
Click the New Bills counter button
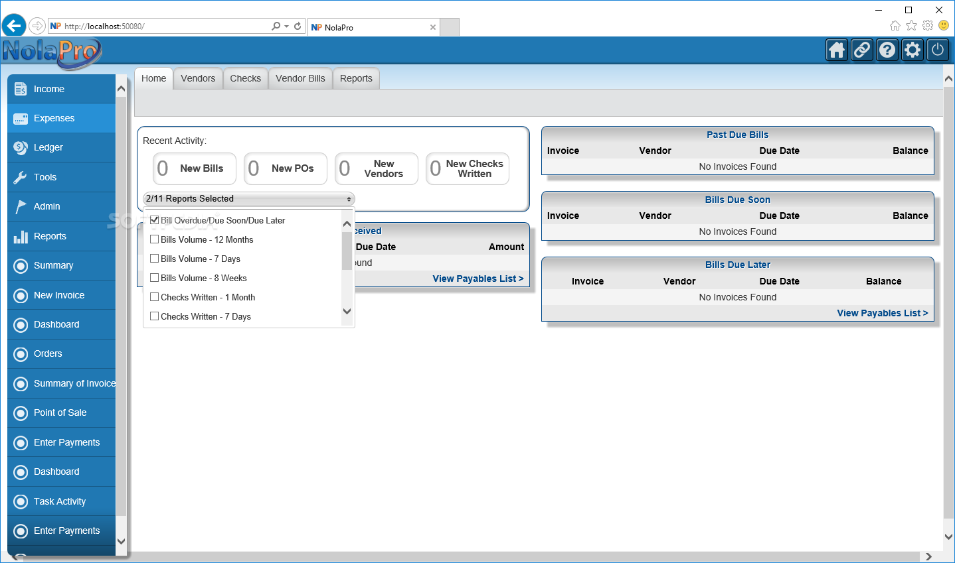pyautogui.click(x=195, y=168)
